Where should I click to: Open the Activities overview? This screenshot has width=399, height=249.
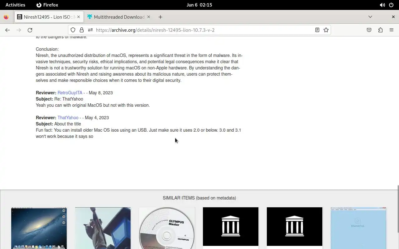click(x=15, y=5)
